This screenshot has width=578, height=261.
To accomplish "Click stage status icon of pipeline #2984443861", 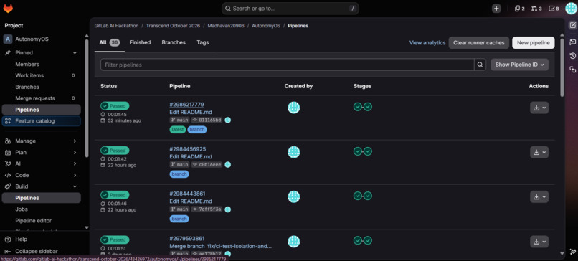I will (x=363, y=196).
